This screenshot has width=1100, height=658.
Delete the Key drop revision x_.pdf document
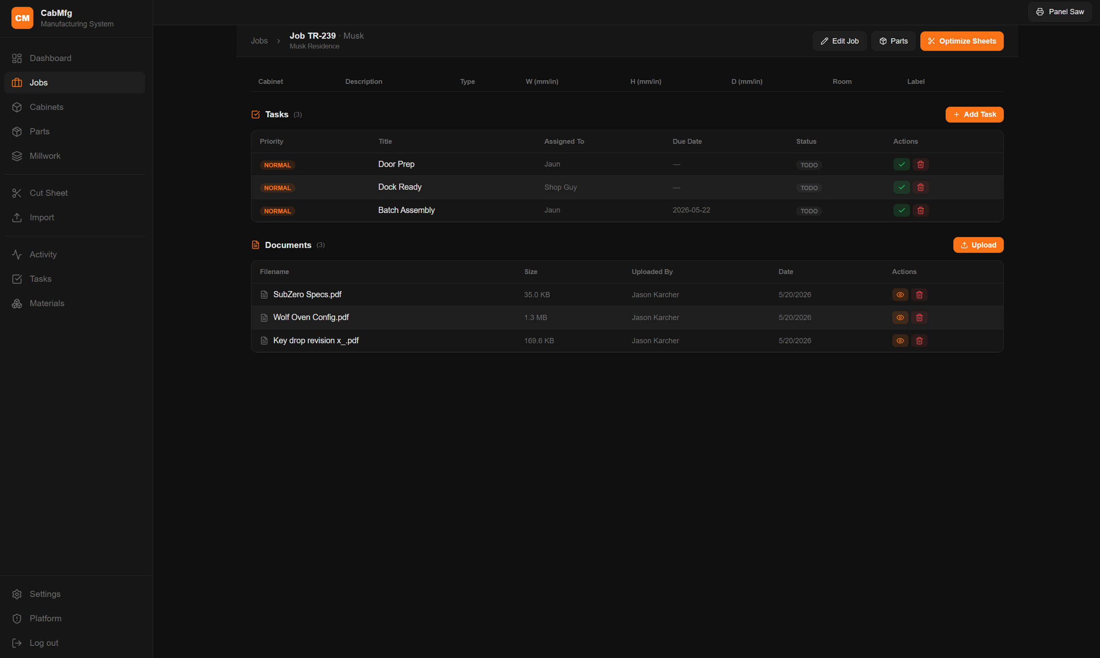(919, 341)
